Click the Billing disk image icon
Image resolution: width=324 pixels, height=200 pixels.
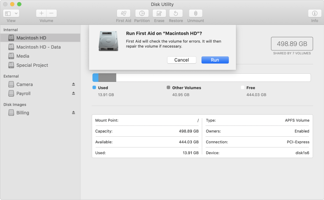[11, 113]
